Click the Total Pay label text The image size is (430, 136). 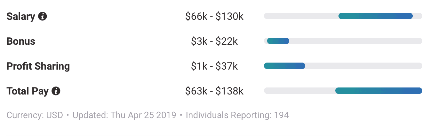(x=28, y=91)
